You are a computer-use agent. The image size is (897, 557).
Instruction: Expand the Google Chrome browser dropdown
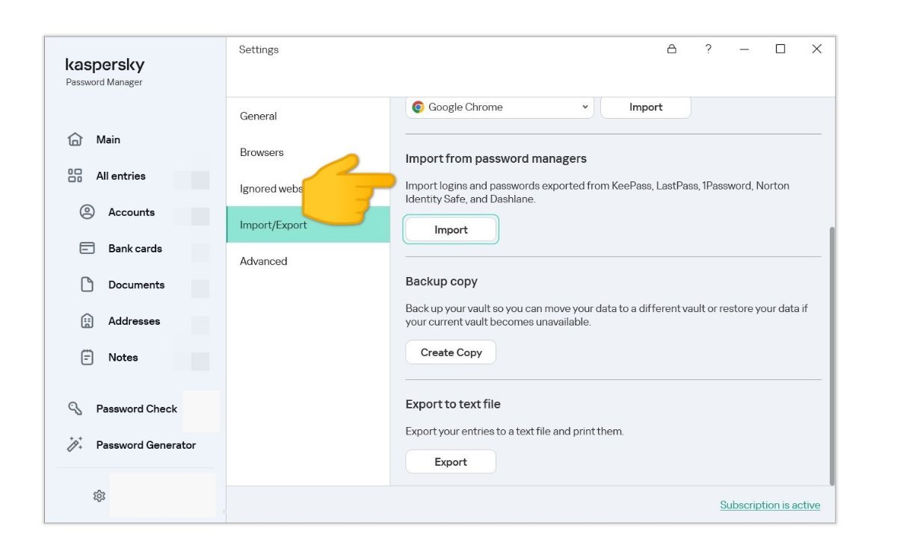click(x=500, y=108)
